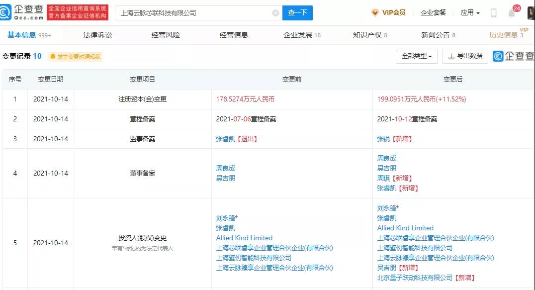Click 发生变更时通知我 notification button

tap(75, 56)
